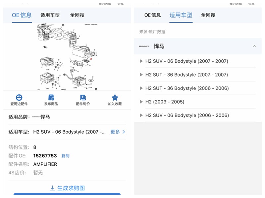The image size is (265, 198).
Task: Tap the 加入收藏 star icon
Action: tap(115, 97)
